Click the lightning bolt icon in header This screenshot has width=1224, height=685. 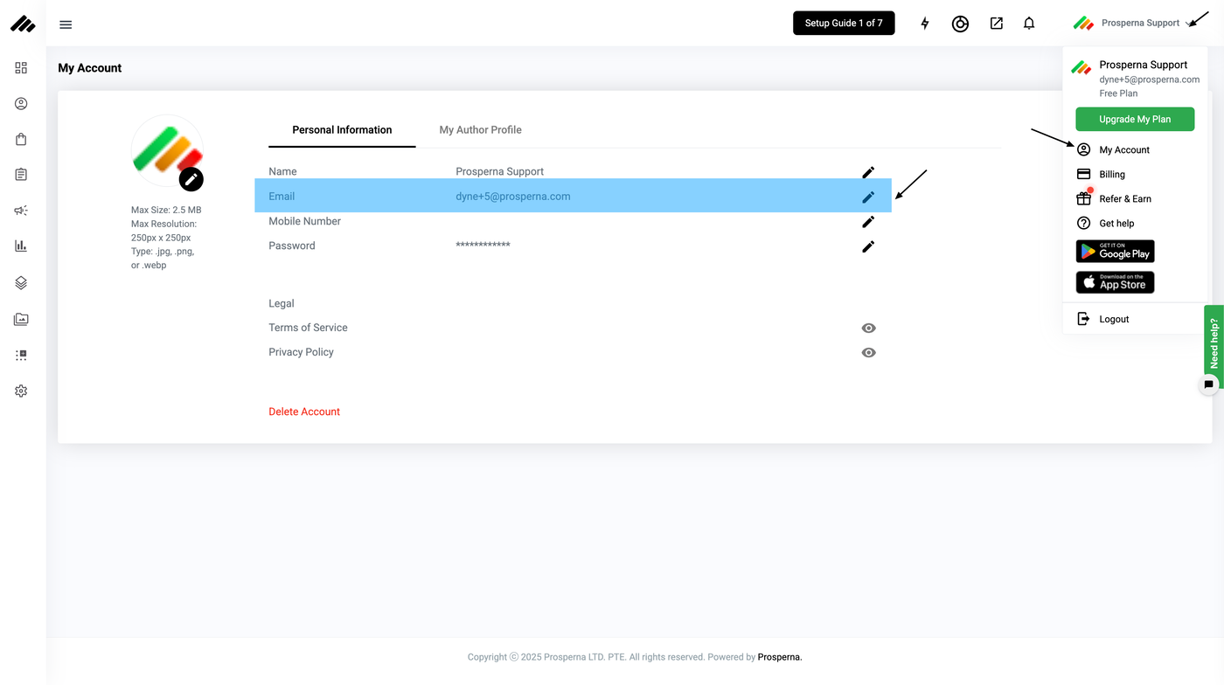[x=925, y=24]
